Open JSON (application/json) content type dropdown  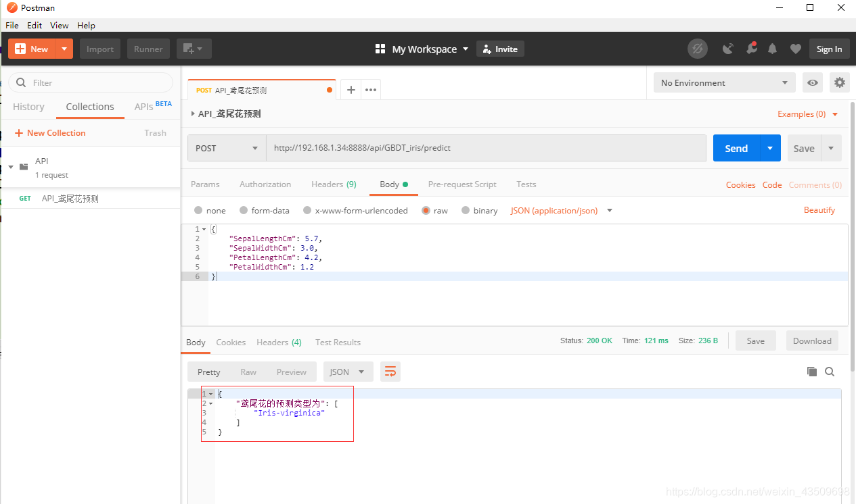click(x=561, y=211)
